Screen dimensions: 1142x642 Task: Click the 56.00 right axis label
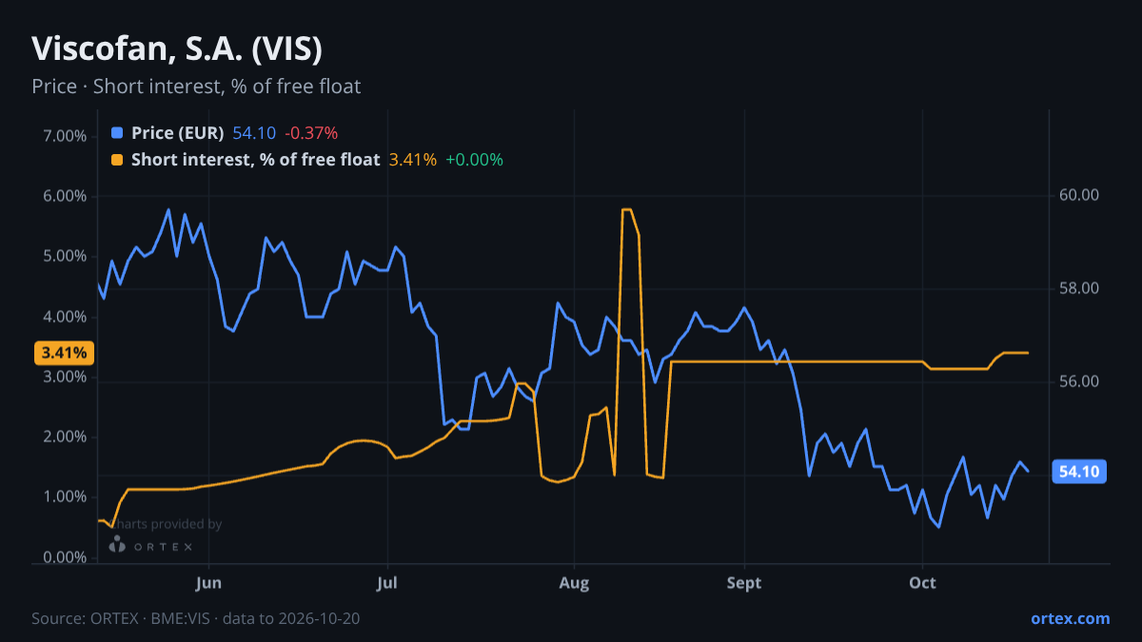point(1078,381)
